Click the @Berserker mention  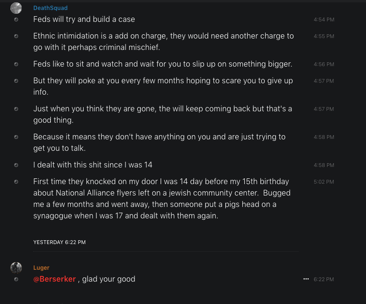click(55, 279)
